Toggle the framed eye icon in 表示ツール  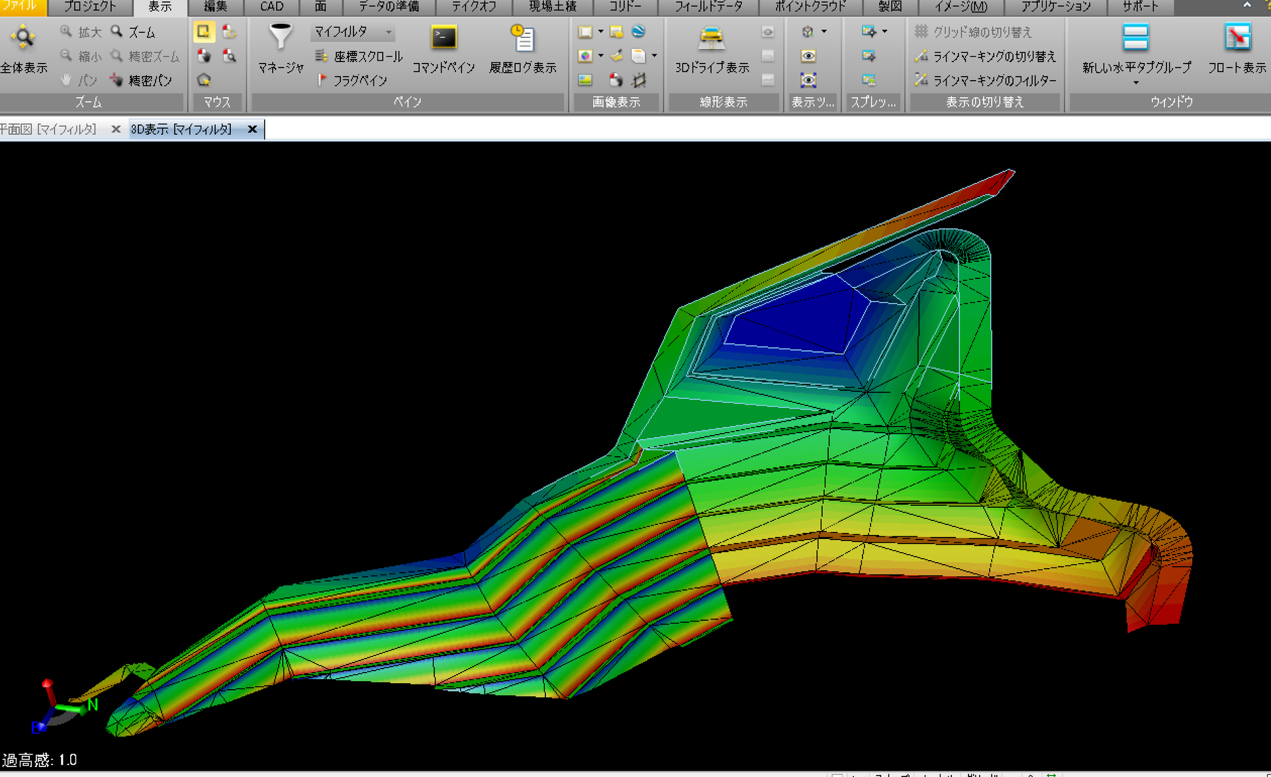coord(808,80)
